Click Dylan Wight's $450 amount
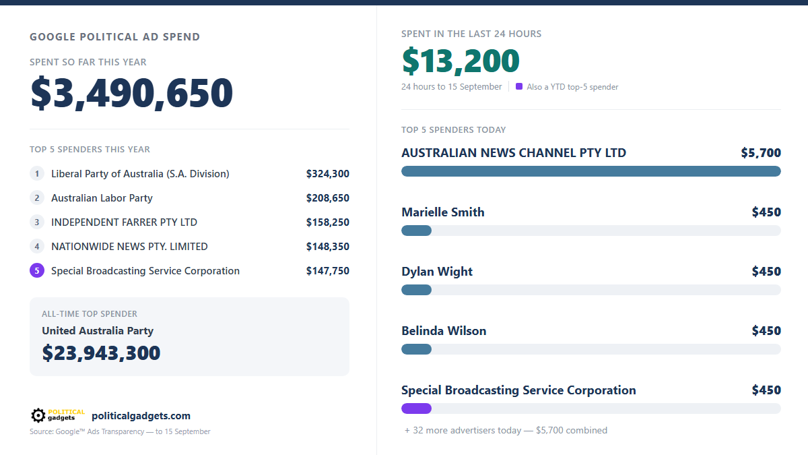The image size is (808, 455). 766,272
